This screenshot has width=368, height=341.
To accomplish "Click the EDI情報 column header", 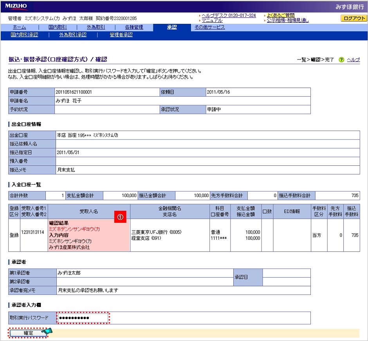I will click(x=292, y=212).
